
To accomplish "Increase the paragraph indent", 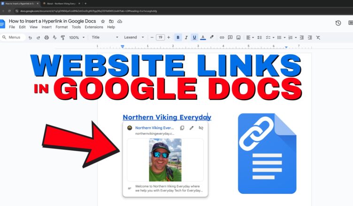I will click(310, 37).
